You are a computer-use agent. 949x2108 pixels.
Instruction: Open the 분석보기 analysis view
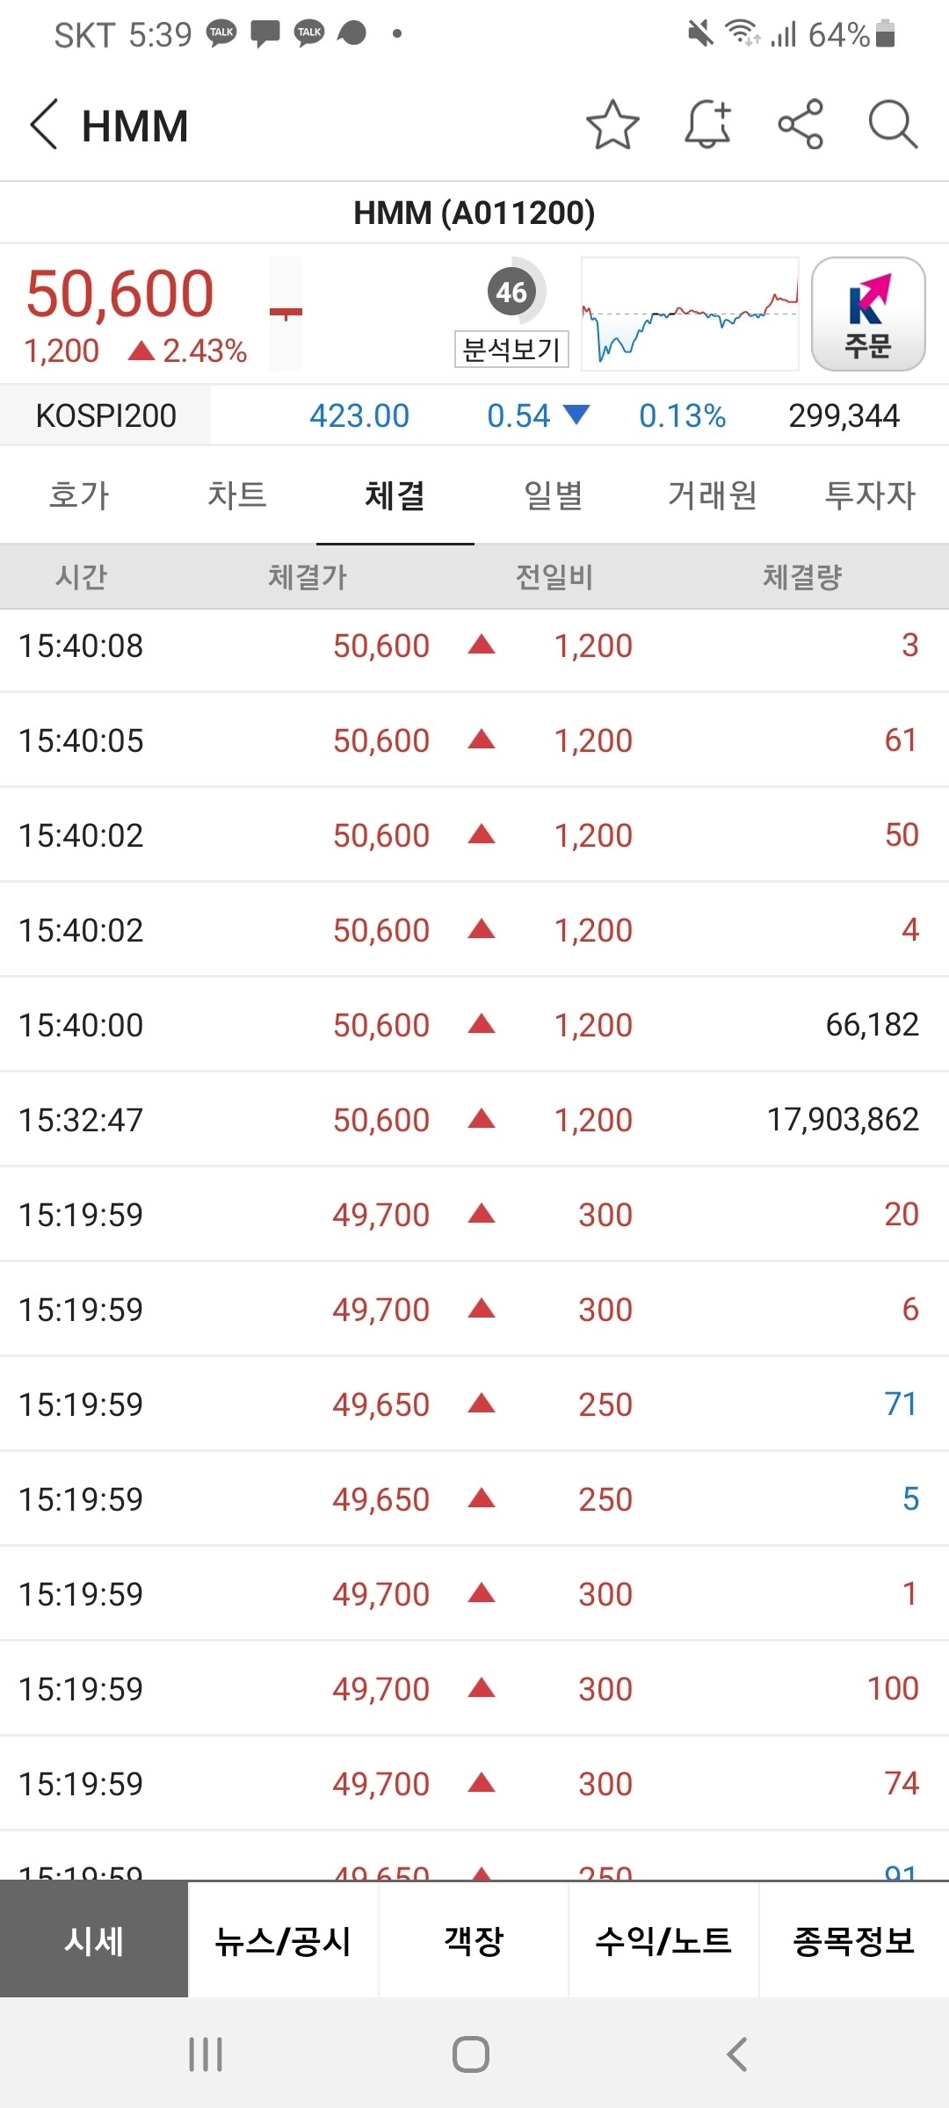click(x=511, y=350)
